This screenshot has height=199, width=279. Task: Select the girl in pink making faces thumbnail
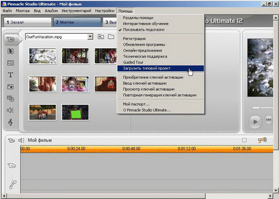click(75, 84)
